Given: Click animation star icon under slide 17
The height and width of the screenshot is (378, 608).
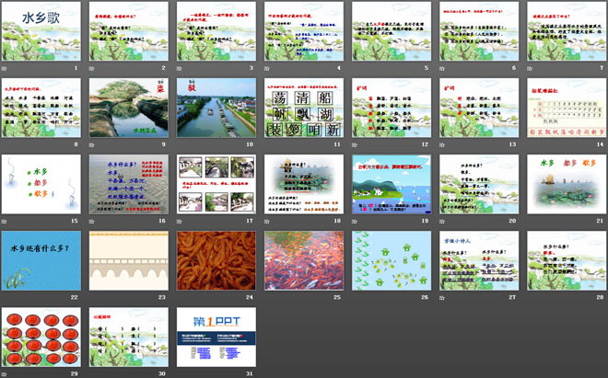Looking at the screenshot, I should pos(180,222).
